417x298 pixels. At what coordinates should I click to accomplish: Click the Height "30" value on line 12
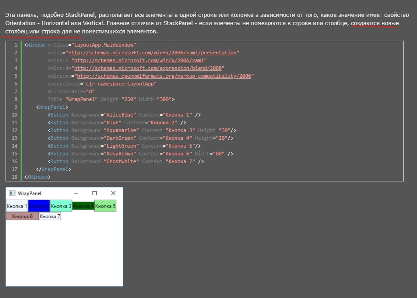pyautogui.click(x=225, y=130)
